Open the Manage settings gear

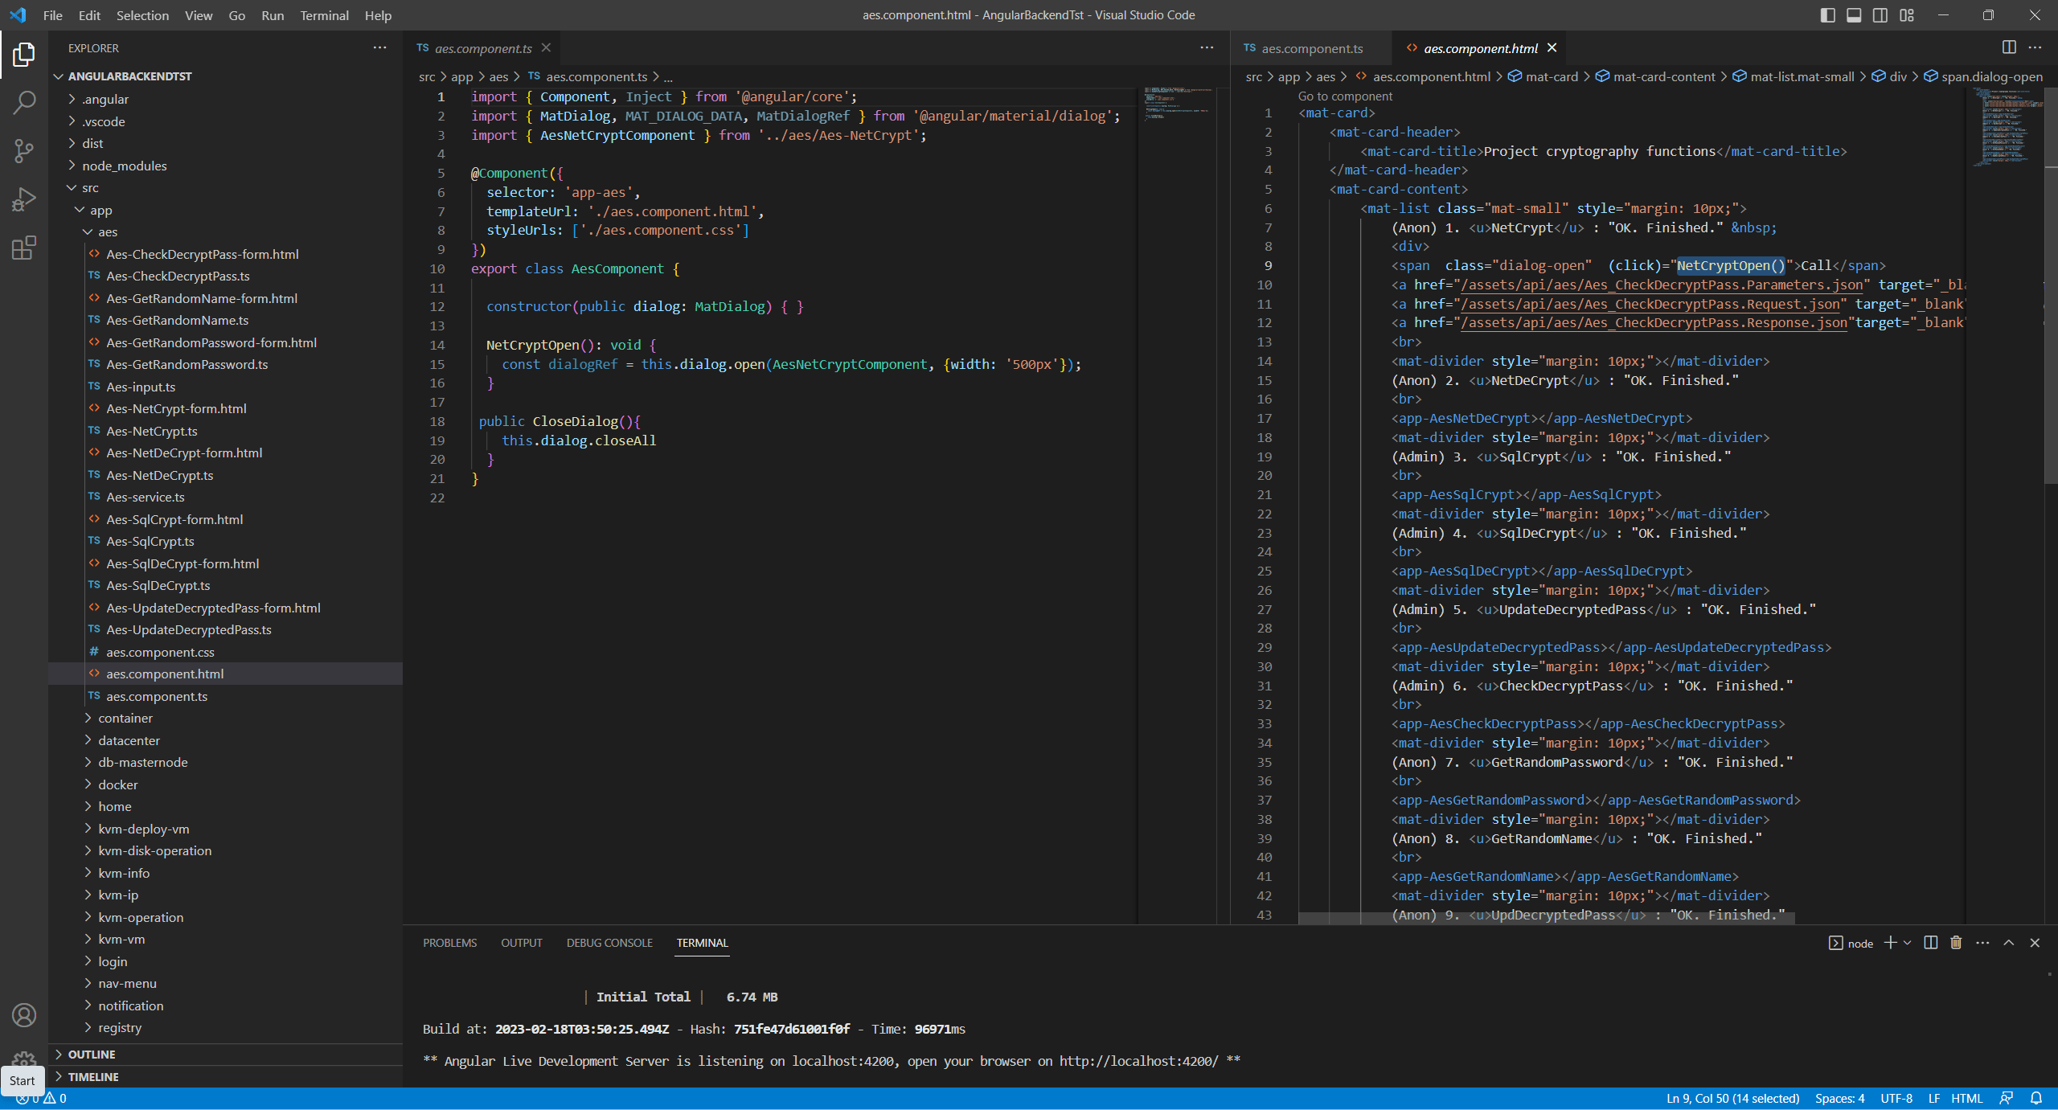pos(23,1061)
